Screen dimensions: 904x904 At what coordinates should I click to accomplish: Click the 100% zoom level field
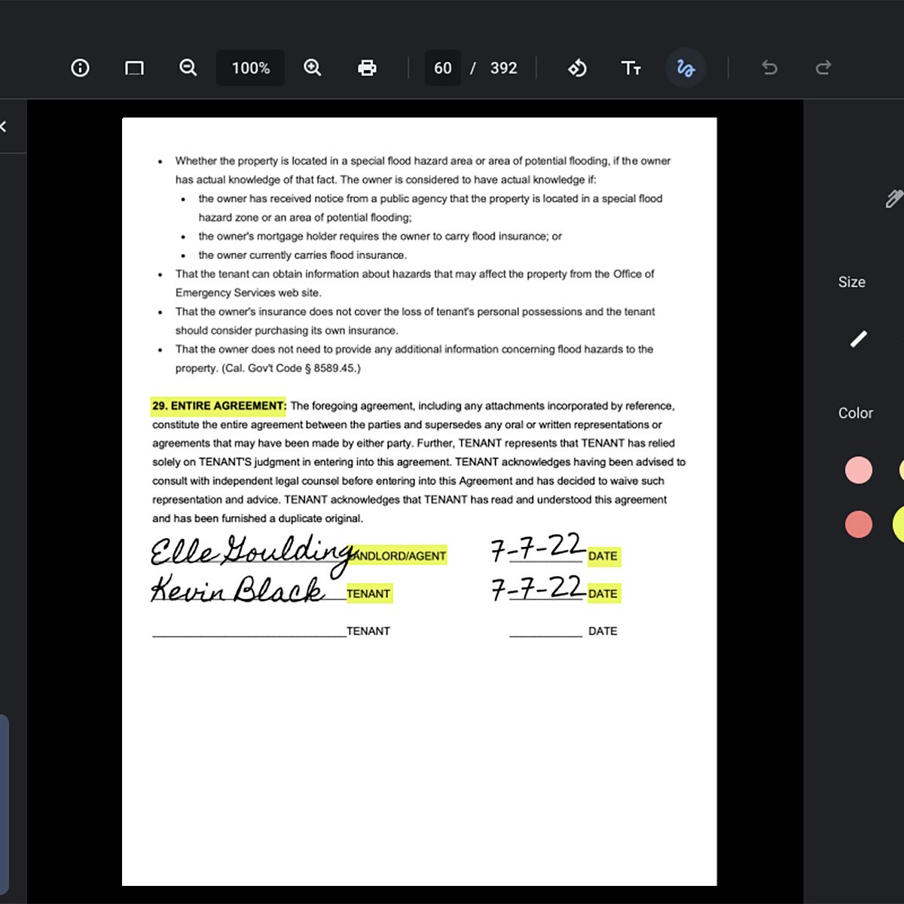(250, 68)
